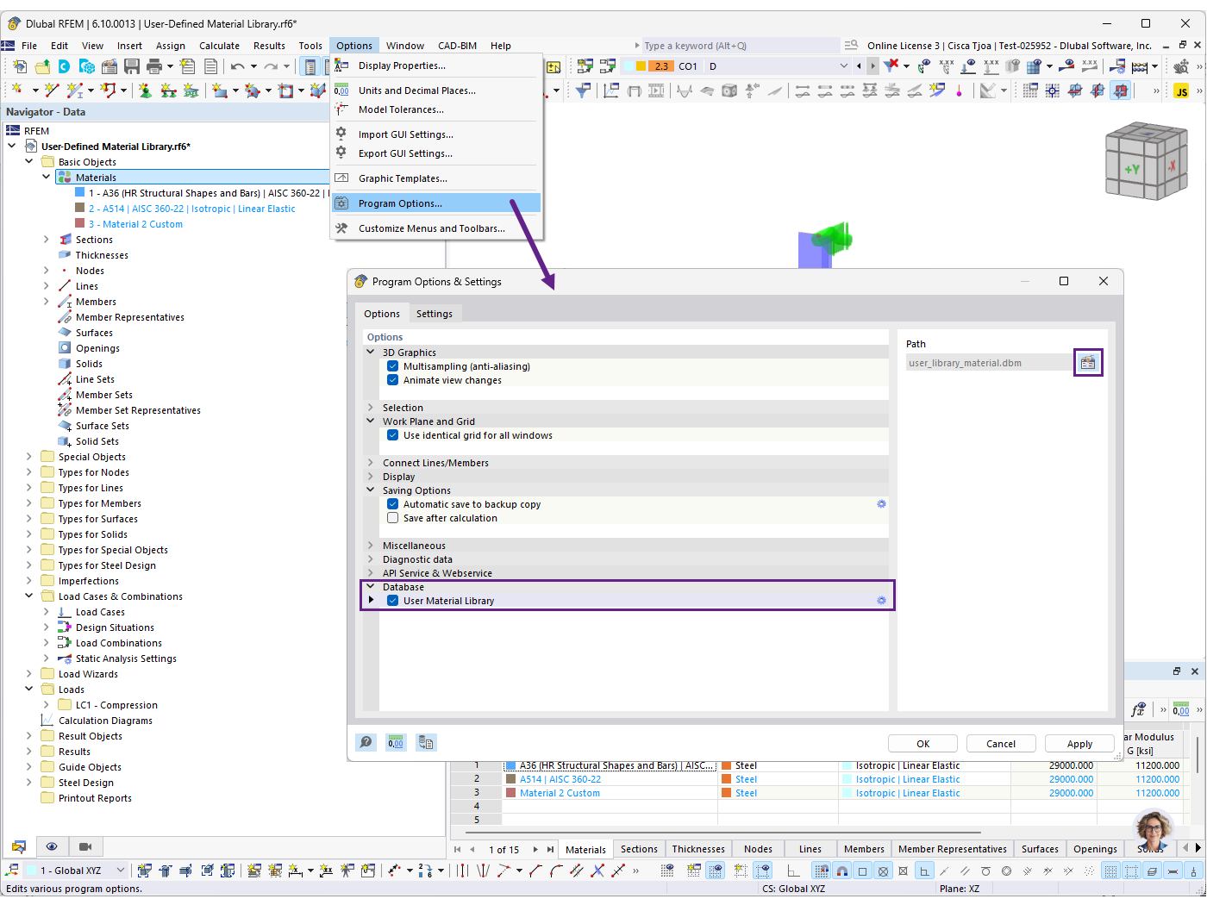
Task: Click the OK button
Action: coord(922,743)
